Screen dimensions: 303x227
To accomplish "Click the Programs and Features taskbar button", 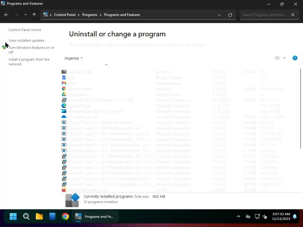I will (96, 217).
